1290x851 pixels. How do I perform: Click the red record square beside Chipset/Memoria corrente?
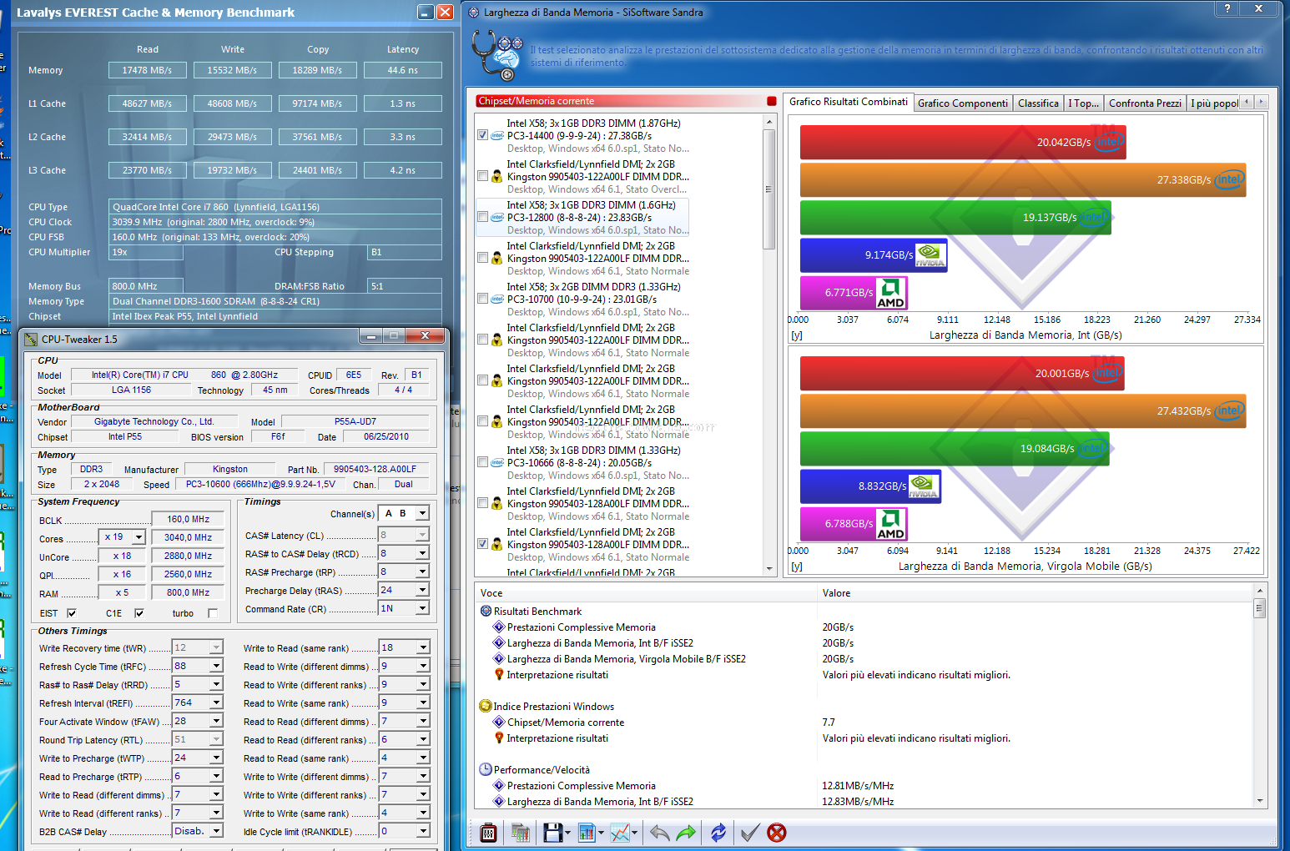[x=771, y=101]
